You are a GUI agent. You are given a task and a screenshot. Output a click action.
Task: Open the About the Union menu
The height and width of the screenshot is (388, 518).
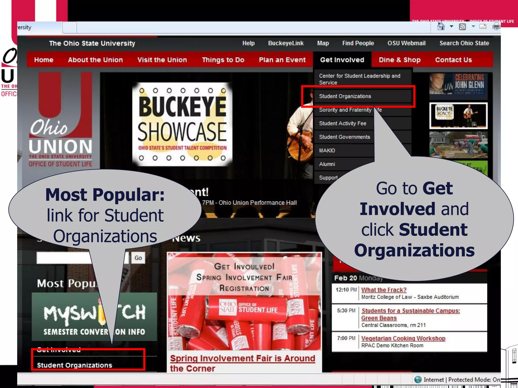[95, 60]
